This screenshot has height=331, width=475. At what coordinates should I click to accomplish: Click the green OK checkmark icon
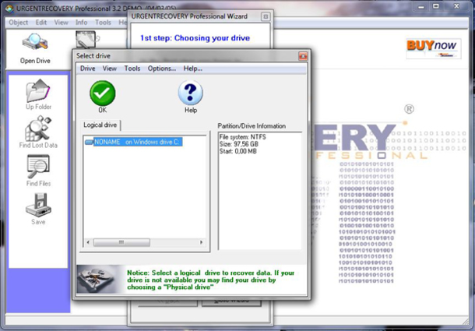102,93
